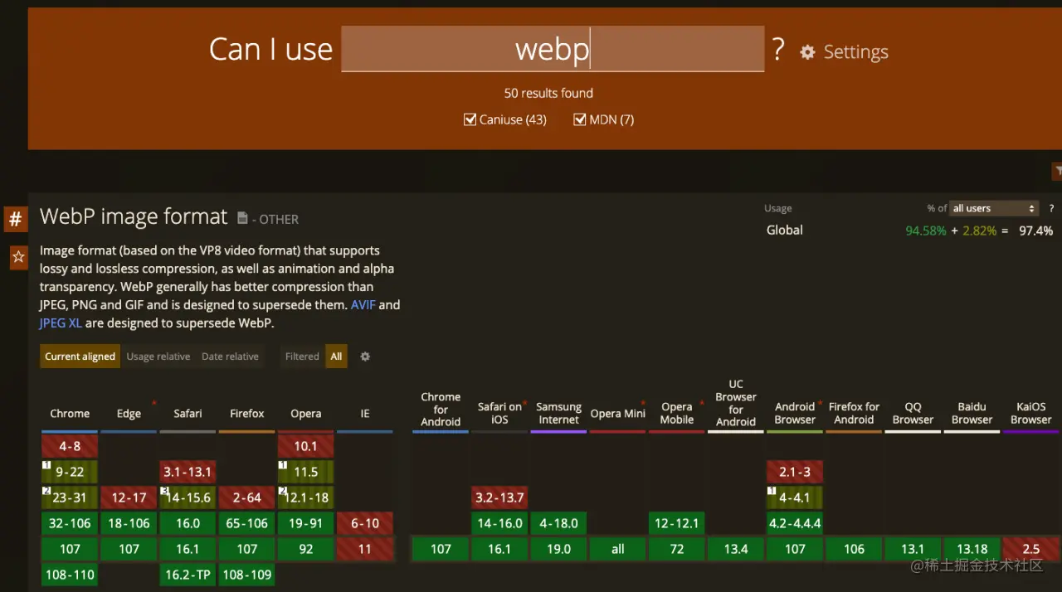Select the All browsers option
Screen dimensions: 1062x592
tap(336, 357)
